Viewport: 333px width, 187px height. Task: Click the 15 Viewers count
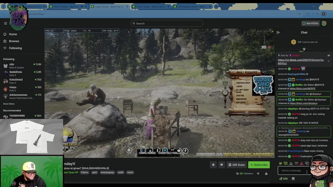click(245, 173)
